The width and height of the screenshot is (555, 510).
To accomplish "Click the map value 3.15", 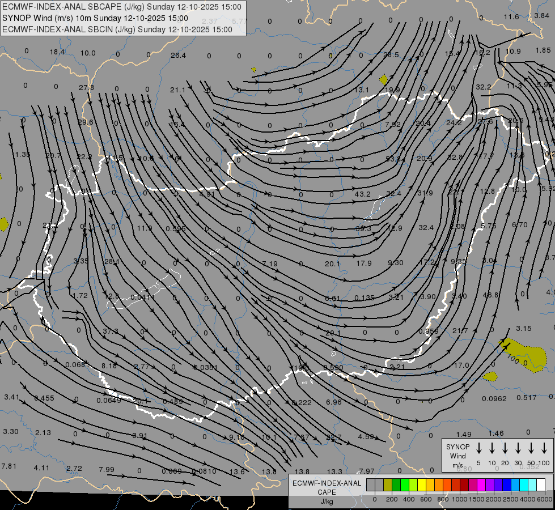I will [523, 329].
